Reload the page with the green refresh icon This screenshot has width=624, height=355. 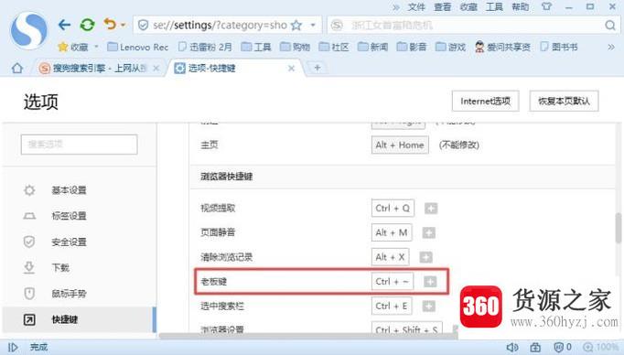tap(87, 25)
